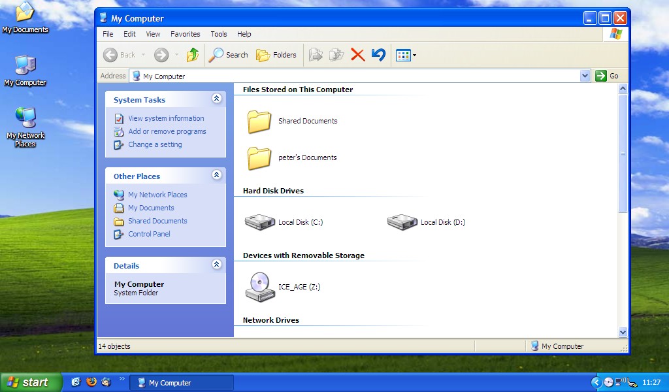Click the Forward navigation arrow
This screenshot has width=669, height=392.
pyautogui.click(x=161, y=55)
